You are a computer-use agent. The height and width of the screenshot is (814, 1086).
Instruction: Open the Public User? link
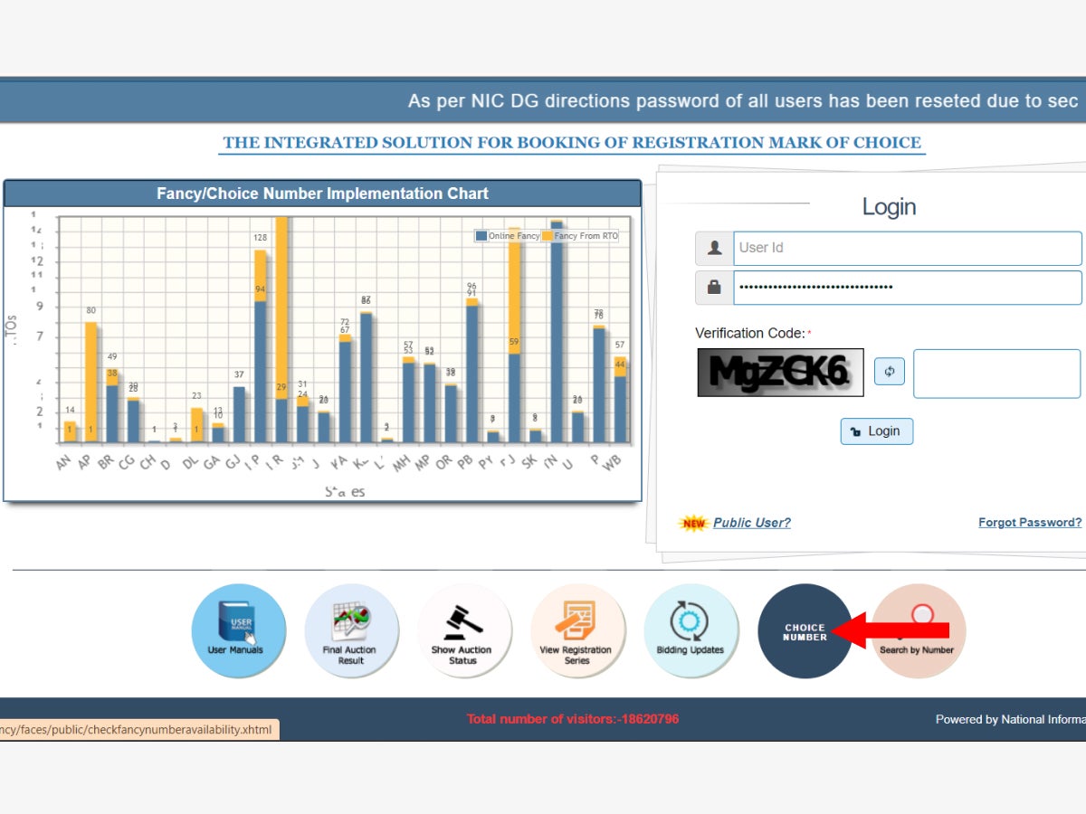click(x=751, y=523)
